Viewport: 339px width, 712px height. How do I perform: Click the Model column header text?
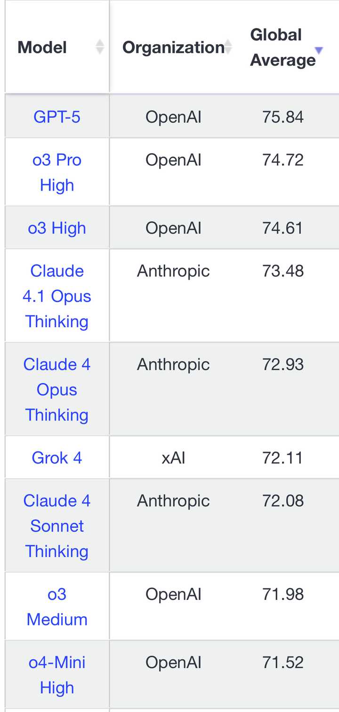[x=42, y=48]
